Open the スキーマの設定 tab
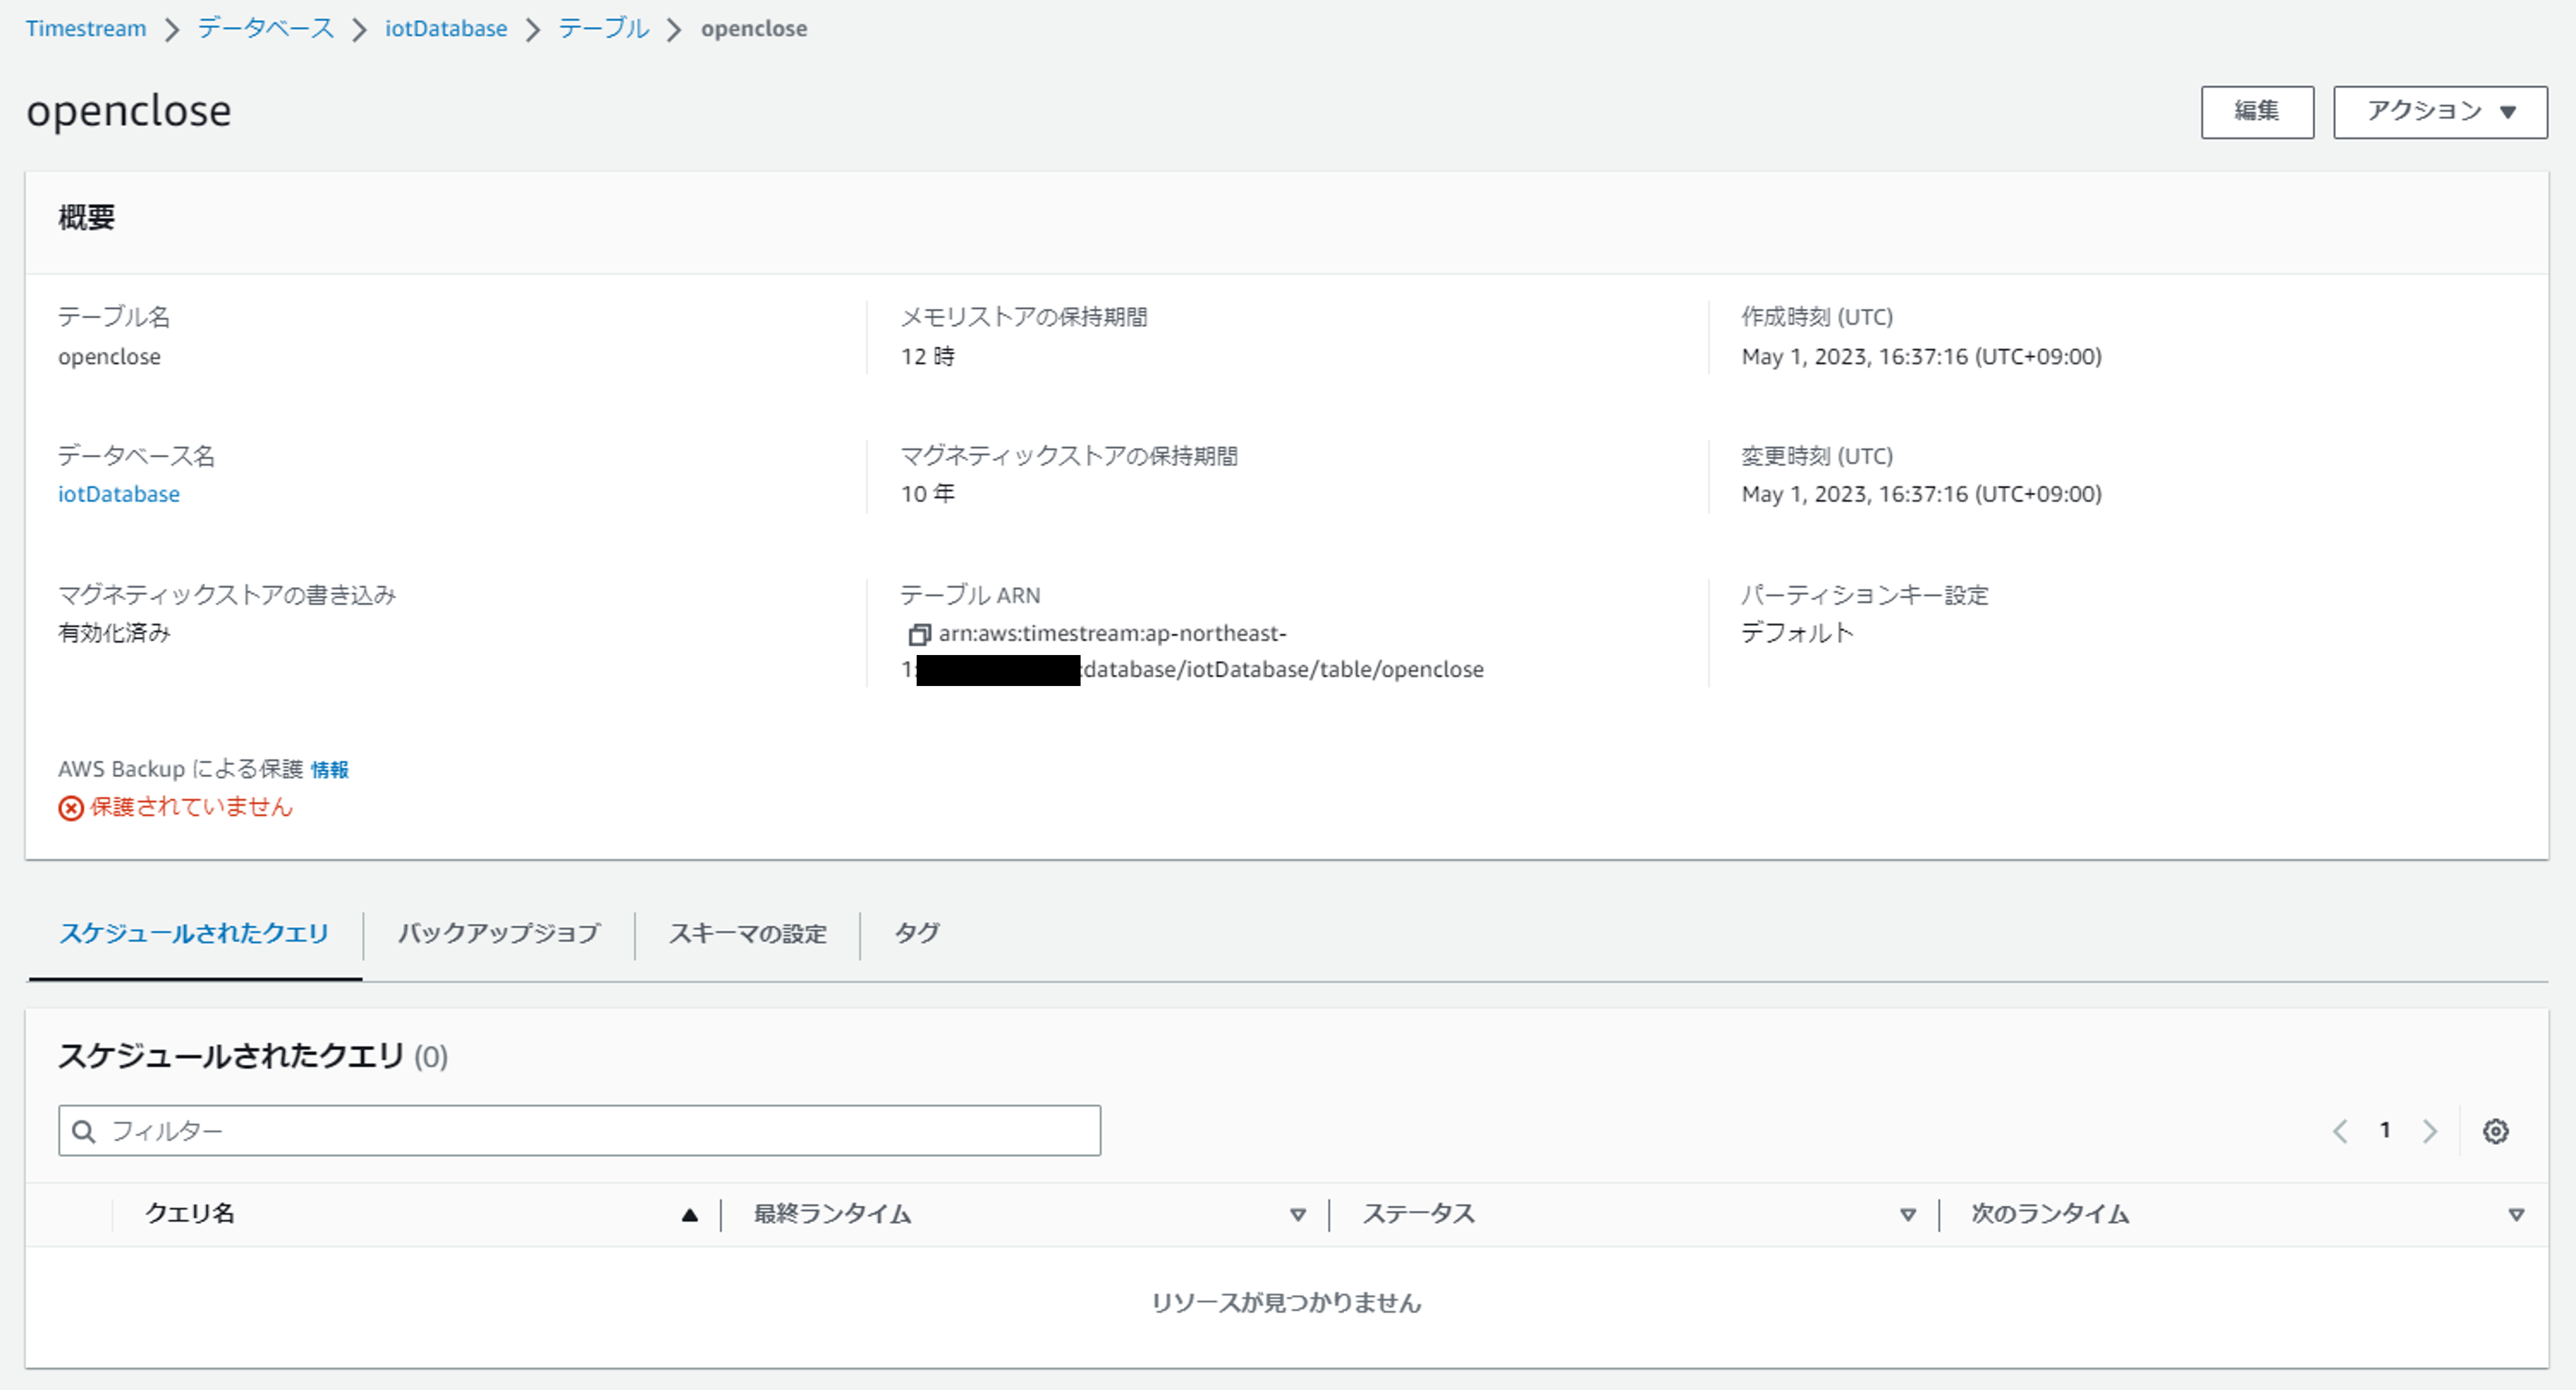 click(747, 934)
